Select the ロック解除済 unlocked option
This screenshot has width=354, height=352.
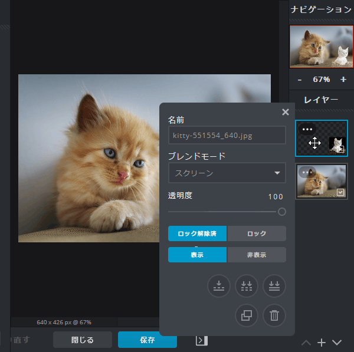point(197,233)
